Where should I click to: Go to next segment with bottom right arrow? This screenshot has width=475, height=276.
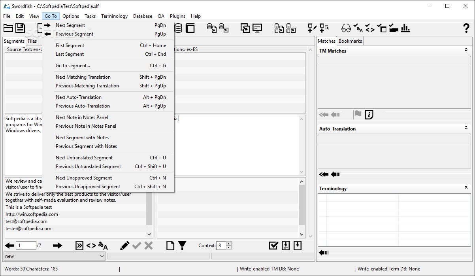[x=58, y=246]
